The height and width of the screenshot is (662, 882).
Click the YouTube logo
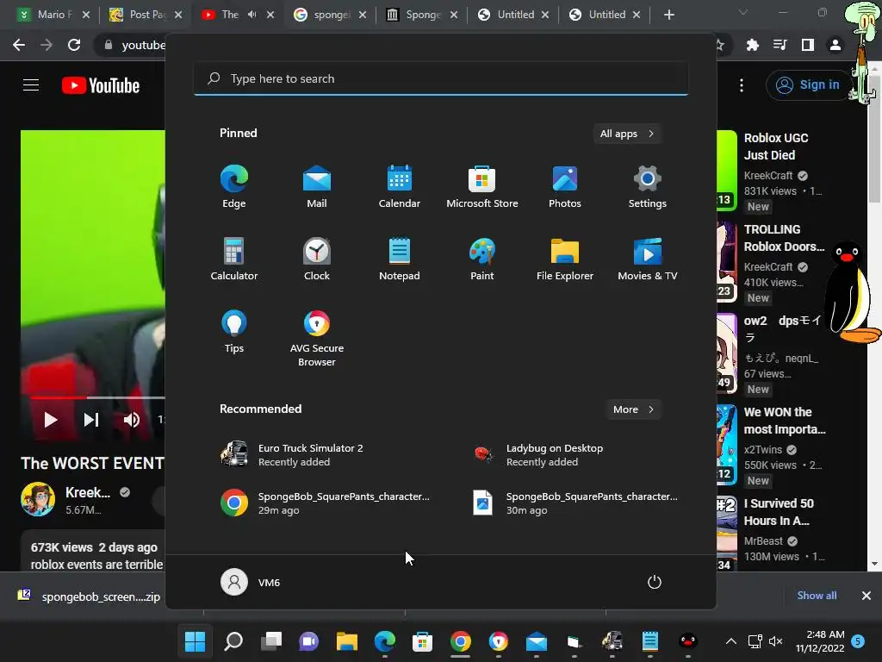(101, 85)
